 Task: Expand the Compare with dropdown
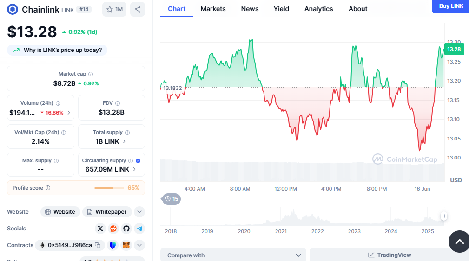[233, 255]
